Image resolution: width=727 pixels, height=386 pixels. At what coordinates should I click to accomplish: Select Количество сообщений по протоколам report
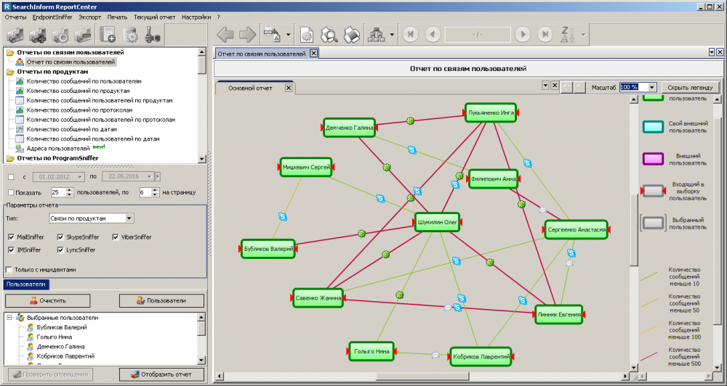tap(79, 110)
